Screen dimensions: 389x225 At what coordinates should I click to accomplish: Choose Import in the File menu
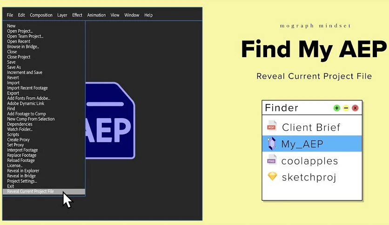(13, 83)
